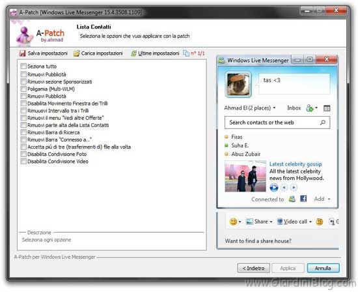Click the A-Patch logo figure
The image size is (358, 292).
tap(24, 36)
